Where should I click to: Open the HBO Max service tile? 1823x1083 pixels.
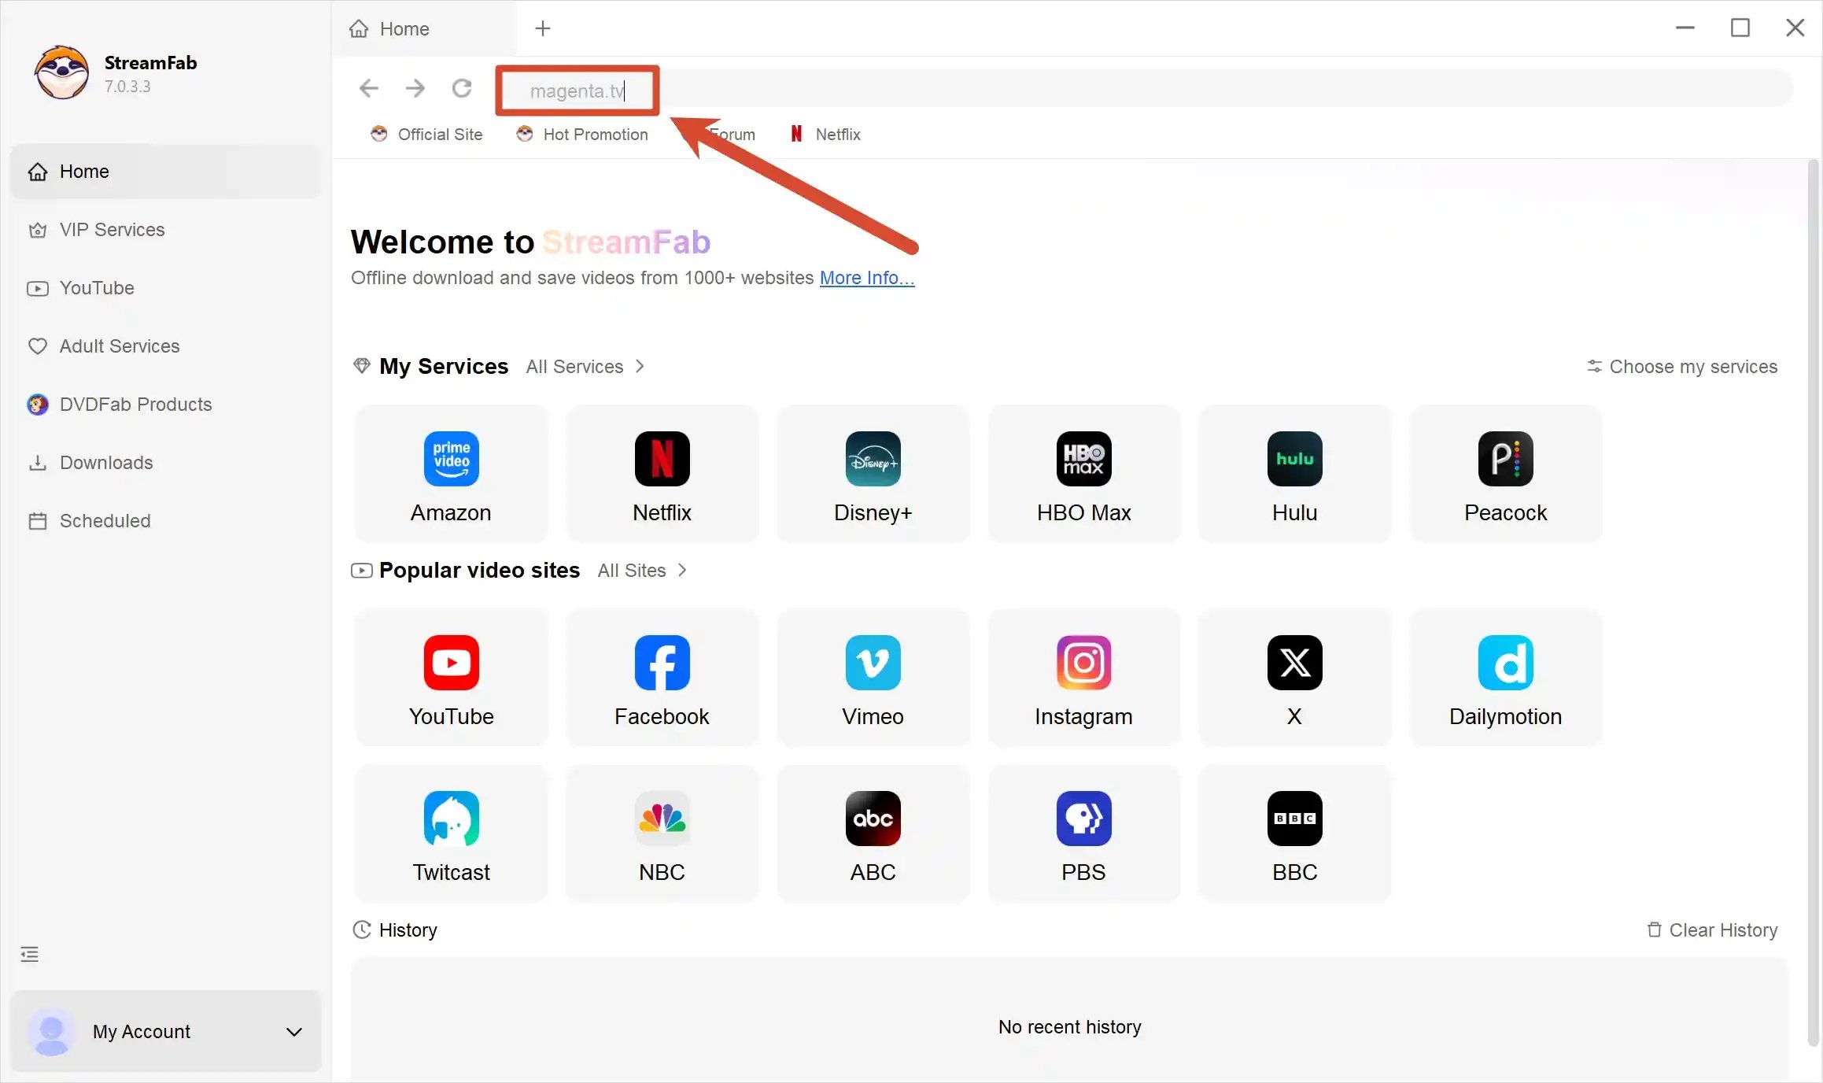tap(1083, 474)
